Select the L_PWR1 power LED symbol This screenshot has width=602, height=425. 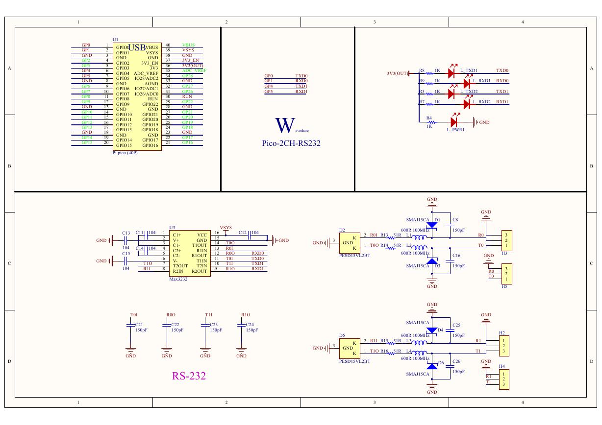[x=454, y=121]
